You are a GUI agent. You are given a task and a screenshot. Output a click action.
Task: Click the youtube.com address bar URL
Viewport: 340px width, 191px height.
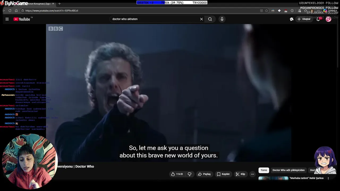click(52, 11)
